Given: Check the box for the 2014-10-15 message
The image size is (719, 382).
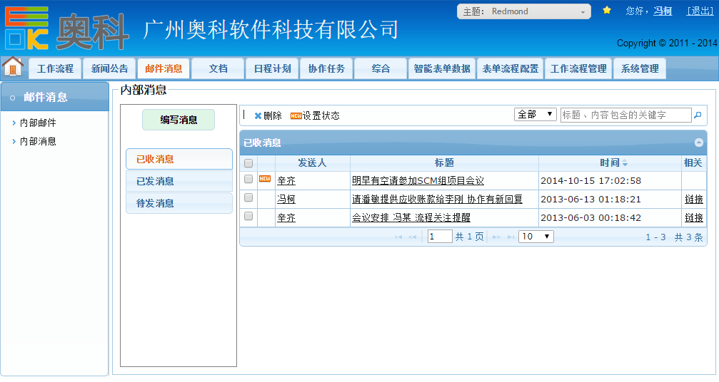Looking at the screenshot, I should [x=248, y=180].
